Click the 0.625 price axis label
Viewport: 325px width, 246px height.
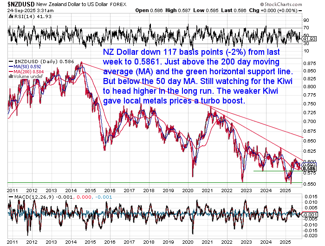[310, 151]
